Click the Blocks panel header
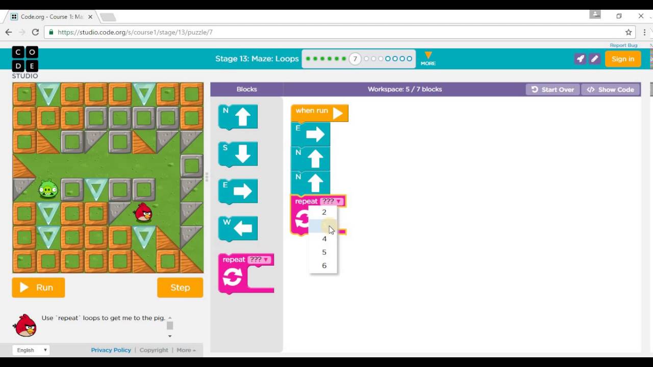Screen dimensions: 653x367 pyautogui.click(x=246, y=89)
